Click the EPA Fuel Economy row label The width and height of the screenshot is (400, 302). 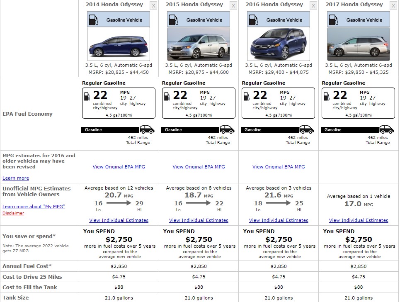click(27, 114)
